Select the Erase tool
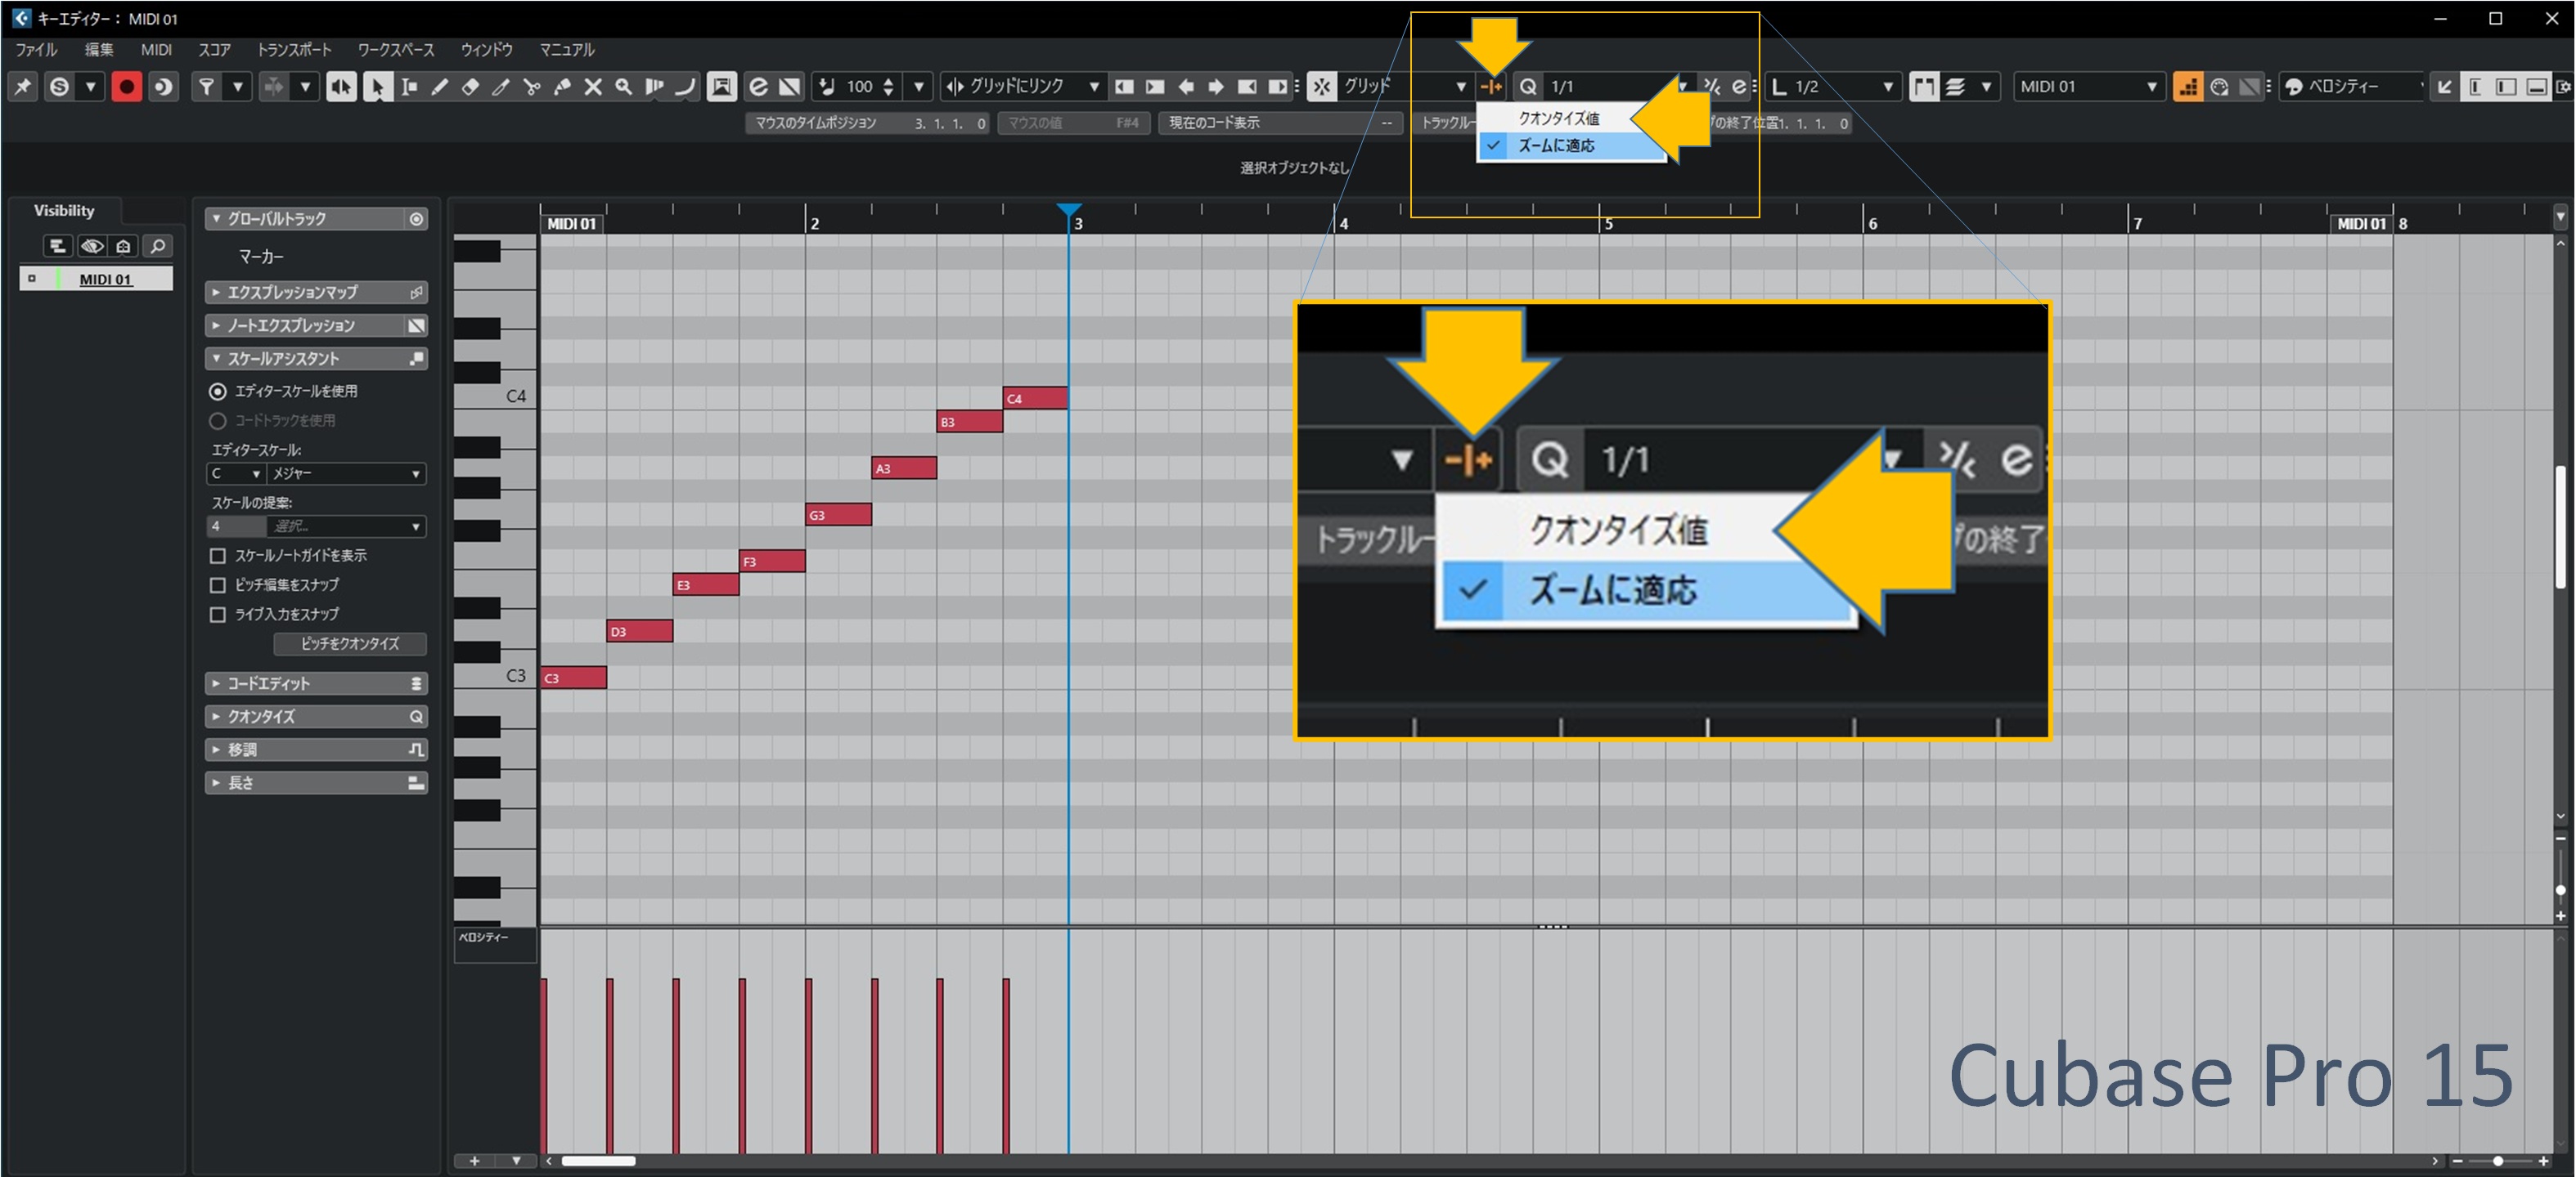Screen dimensions: 2576x1177 pyautogui.click(x=470, y=87)
